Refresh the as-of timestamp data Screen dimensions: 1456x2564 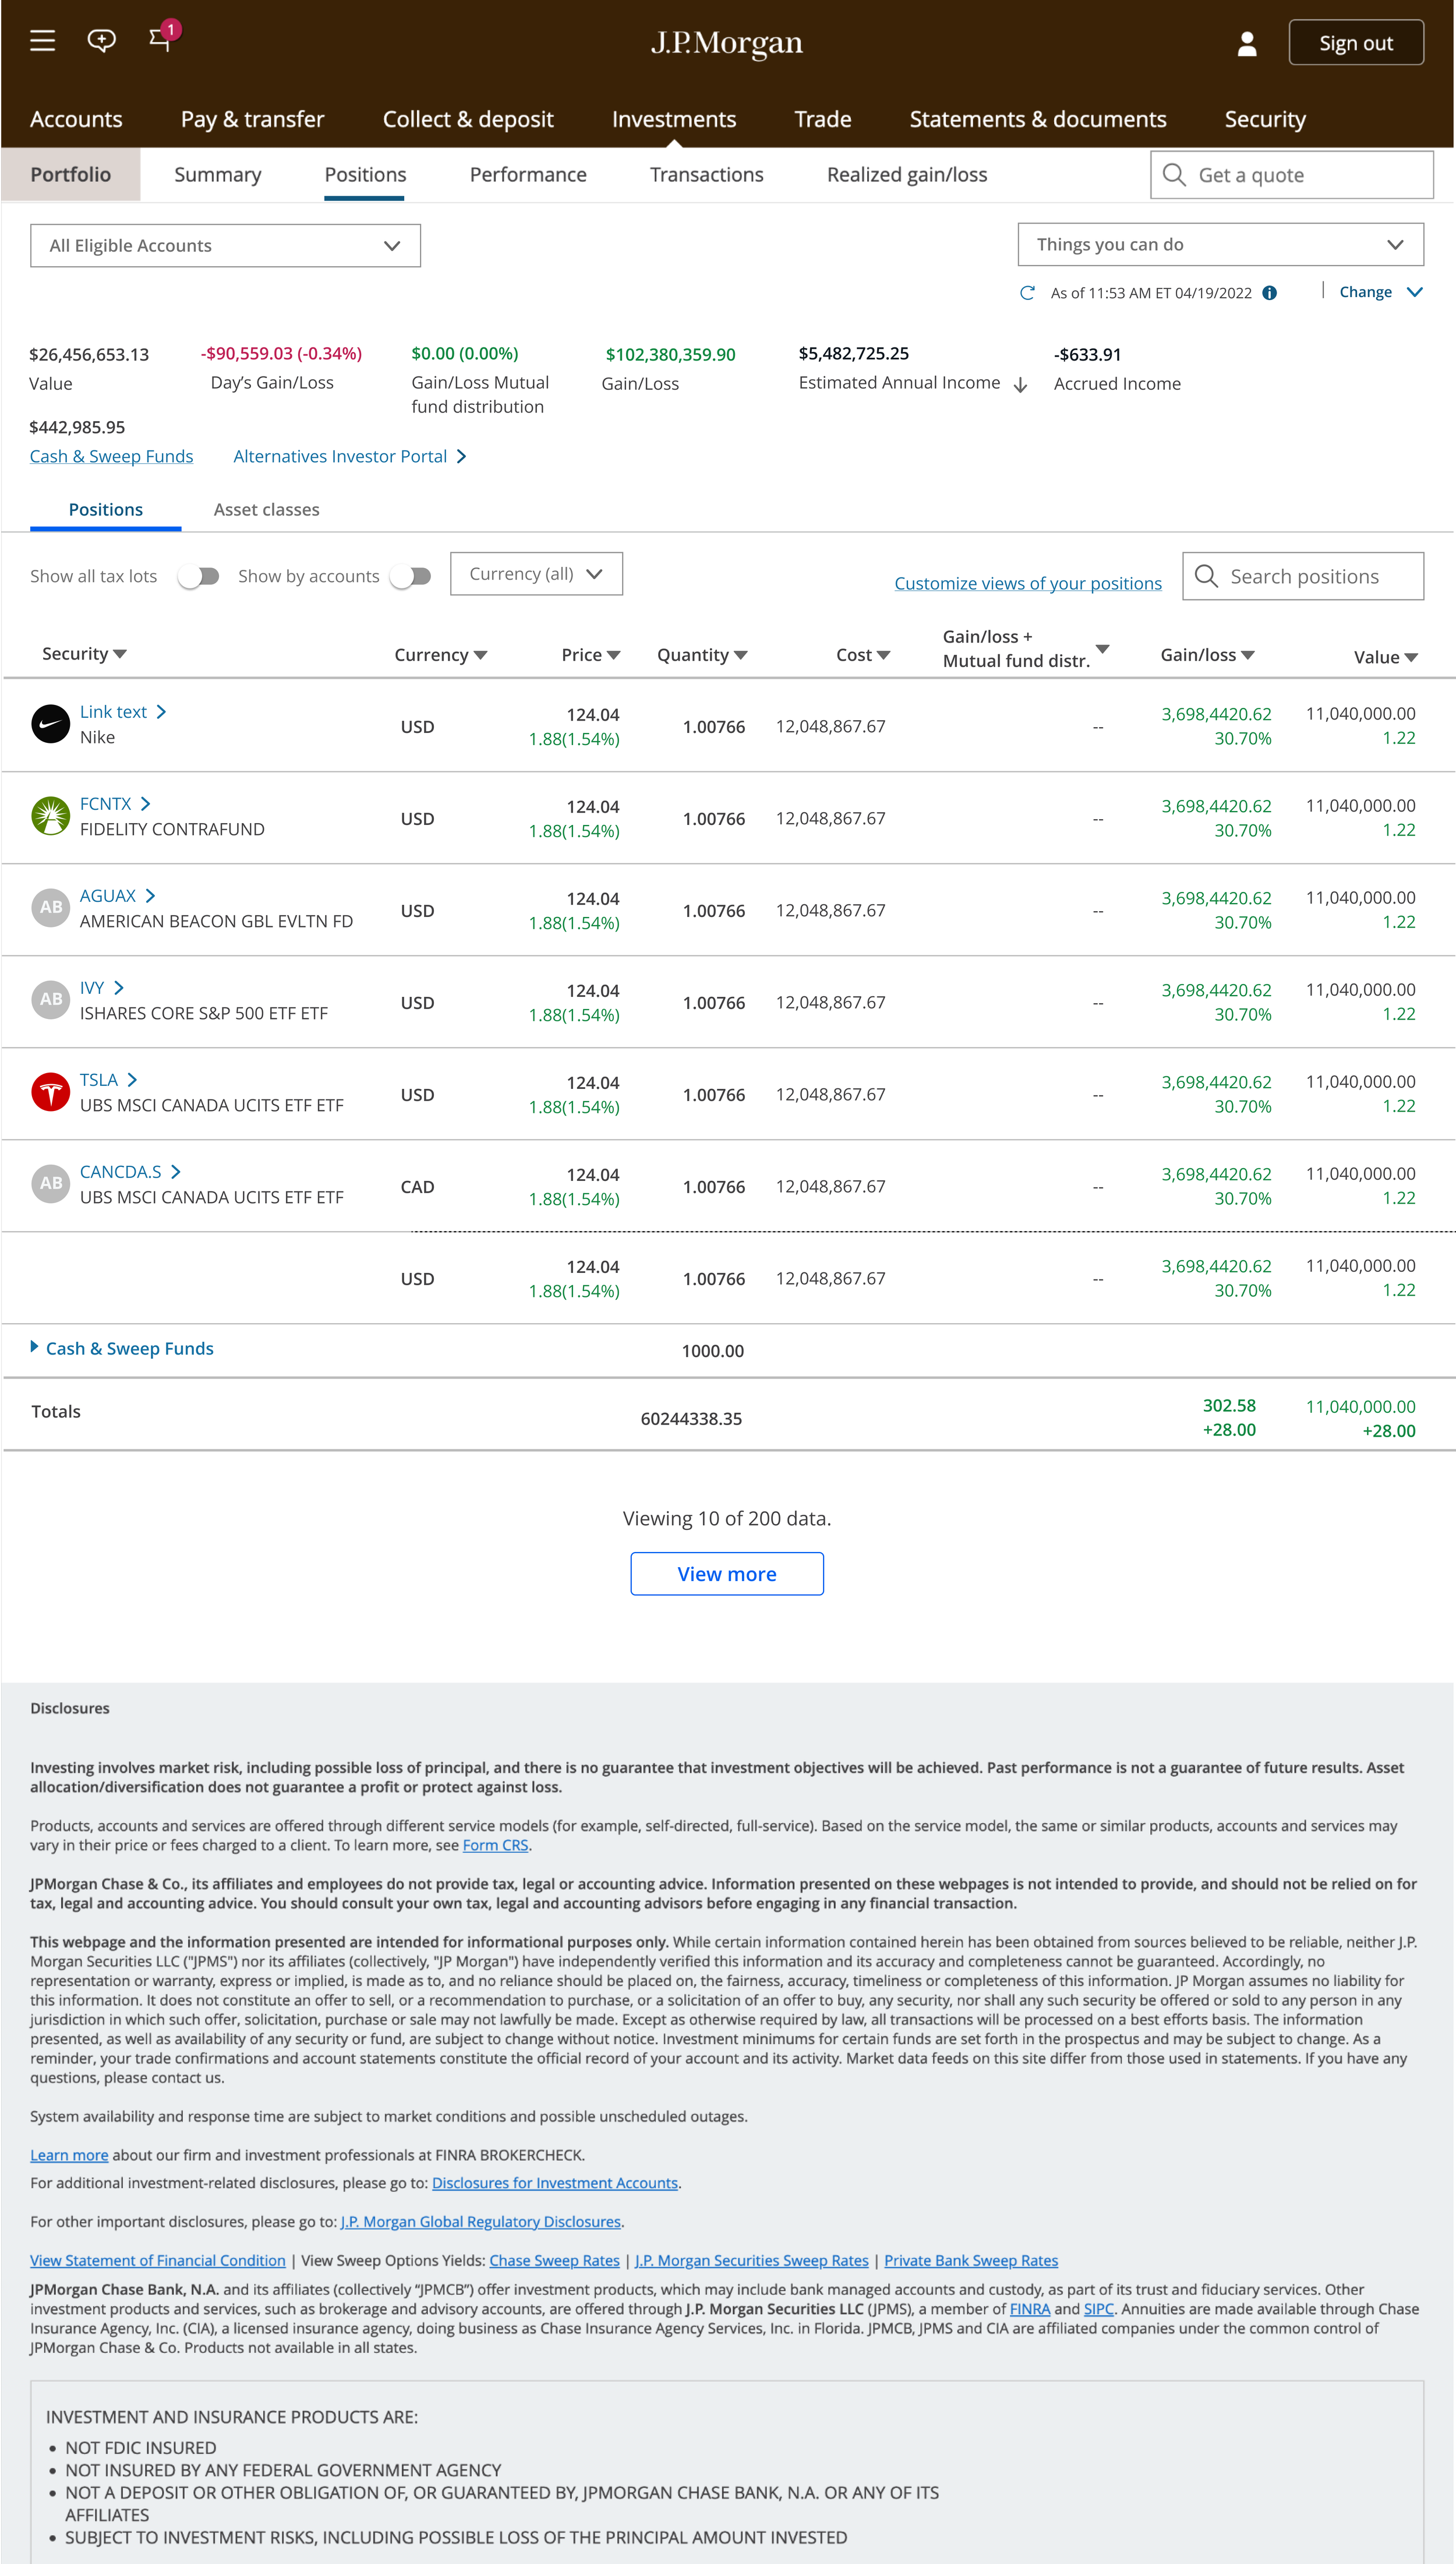pos(1026,293)
